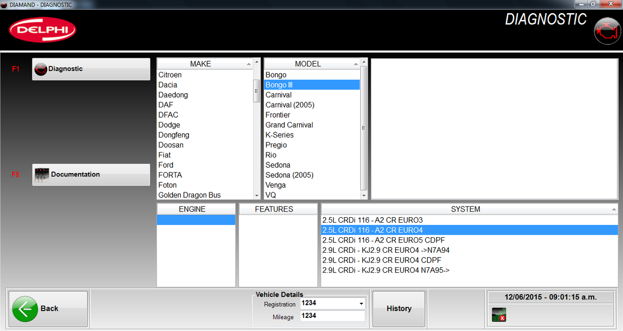Click the ENGINE column header
623x331 pixels.
click(196, 209)
